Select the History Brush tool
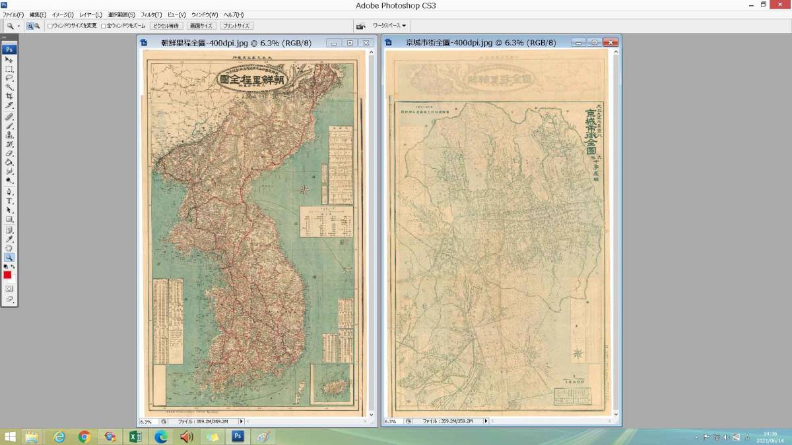The width and height of the screenshot is (792, 445). [9, 144]
